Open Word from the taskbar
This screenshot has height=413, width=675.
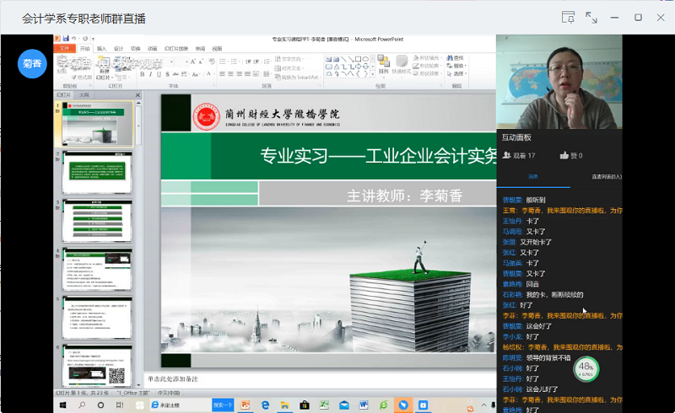click(x=364, y=405)
